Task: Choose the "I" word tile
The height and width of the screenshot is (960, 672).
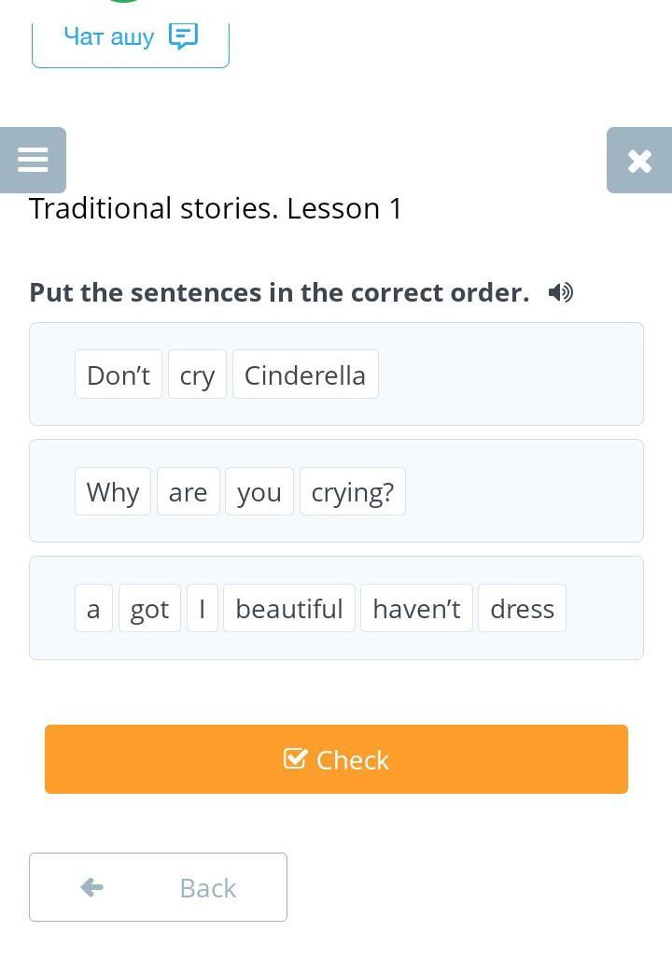Action: click(x=203, y=608)
